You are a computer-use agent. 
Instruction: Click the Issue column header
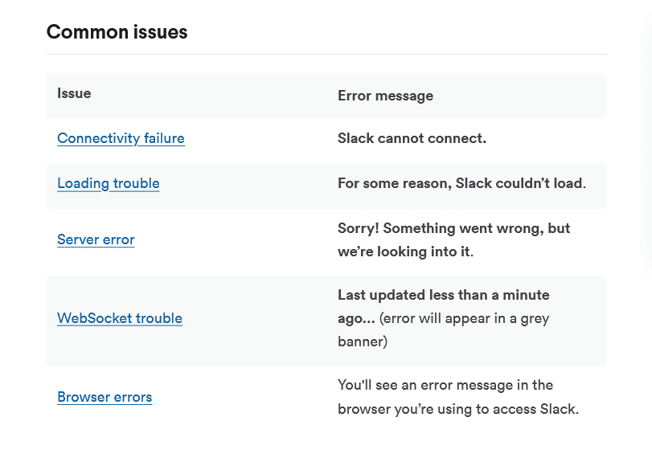74,93
